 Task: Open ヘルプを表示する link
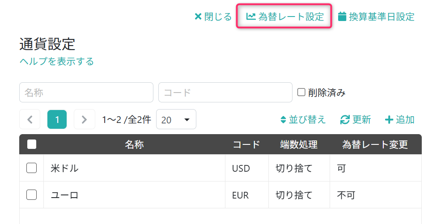click(57, 61)
